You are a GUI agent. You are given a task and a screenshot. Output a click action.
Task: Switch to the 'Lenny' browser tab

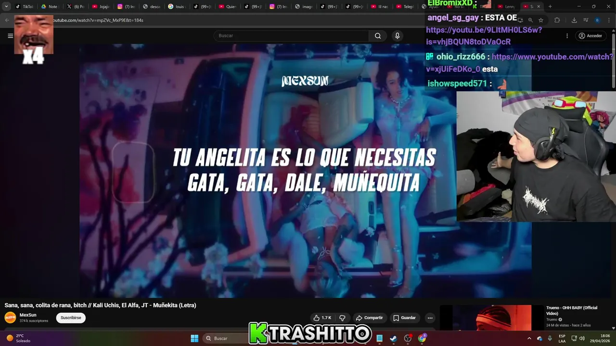pyautogui.click(x=506, y=7)
